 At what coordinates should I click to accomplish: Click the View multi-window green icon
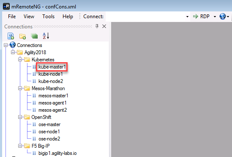pos(34,36)
